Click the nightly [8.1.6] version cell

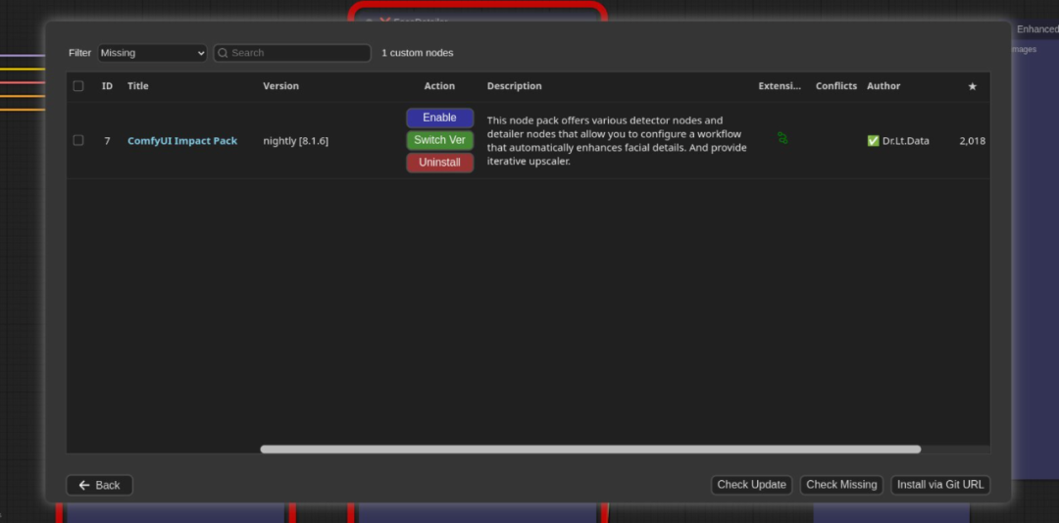tap(296, 141)
